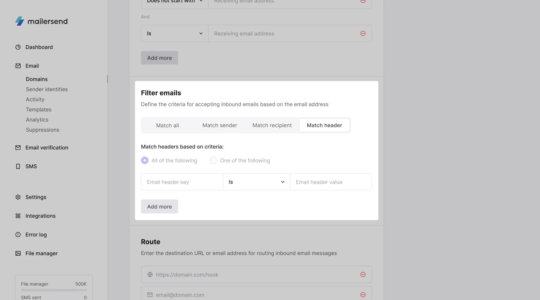Select the 'All of the following' radio
The image size is (540, 300).
tap(145, 161)
